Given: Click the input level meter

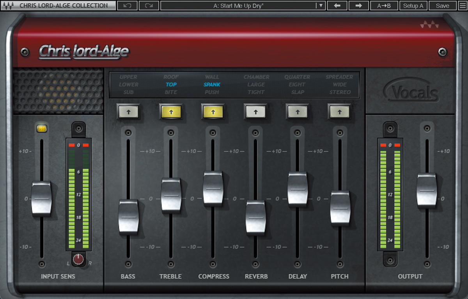Looking at the screenshot, I should pos(79,194).
